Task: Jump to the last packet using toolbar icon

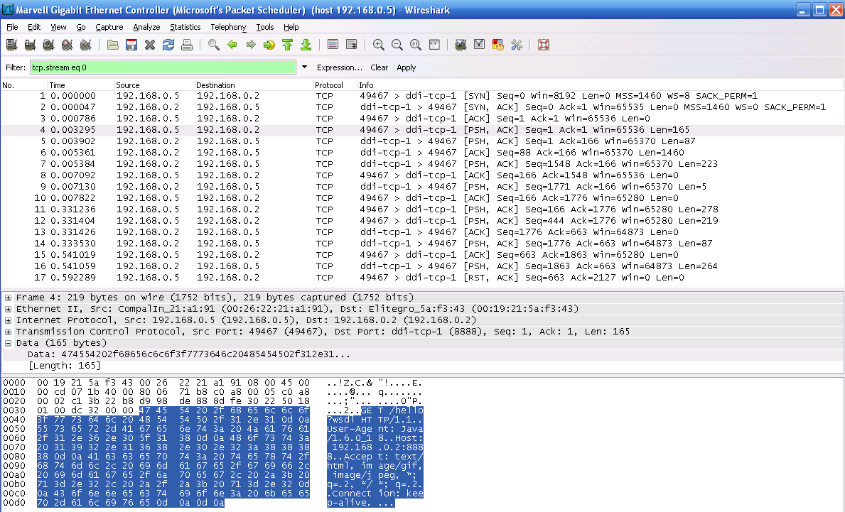Action: click(307, 44)
